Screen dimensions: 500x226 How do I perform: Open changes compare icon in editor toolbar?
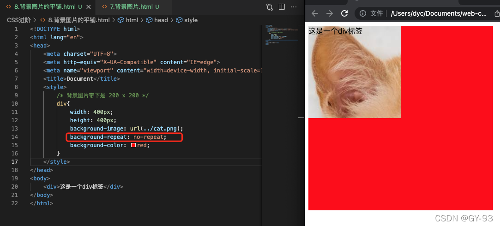point(270,7)
